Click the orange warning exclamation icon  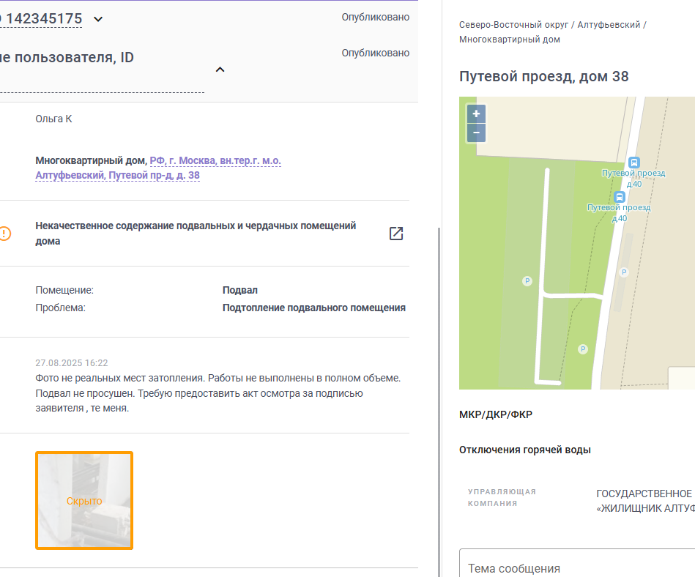coord(4,234)
